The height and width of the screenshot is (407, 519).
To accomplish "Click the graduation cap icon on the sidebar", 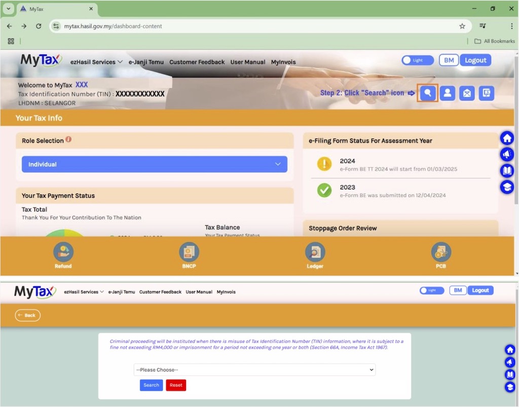I will tap(507, 187).
